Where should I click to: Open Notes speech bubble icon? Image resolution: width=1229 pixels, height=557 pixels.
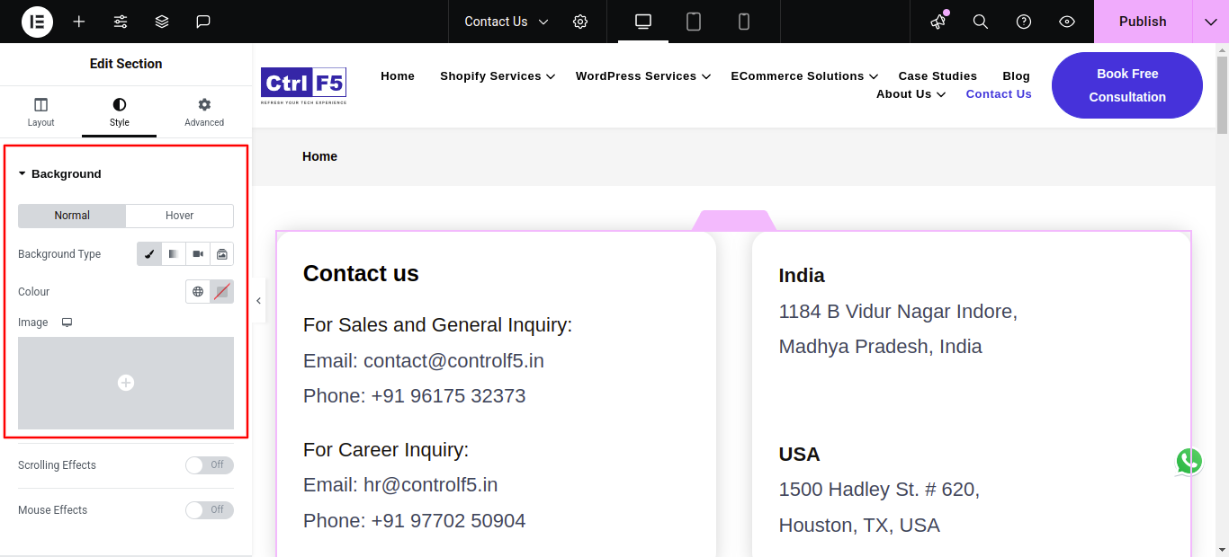203,22
